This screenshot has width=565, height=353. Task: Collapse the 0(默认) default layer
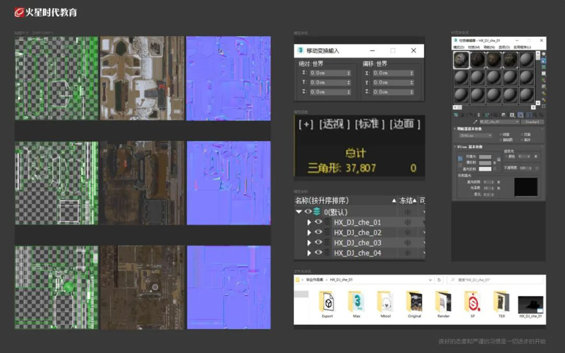pyautogui.click(x=299, y=212)
